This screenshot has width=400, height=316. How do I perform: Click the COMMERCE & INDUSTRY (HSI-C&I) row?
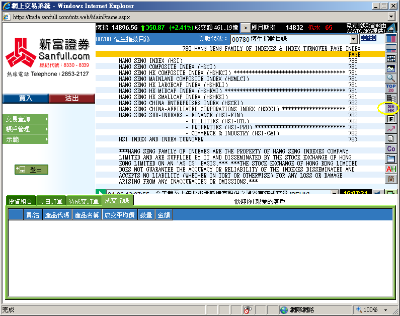tap(240, 133)
